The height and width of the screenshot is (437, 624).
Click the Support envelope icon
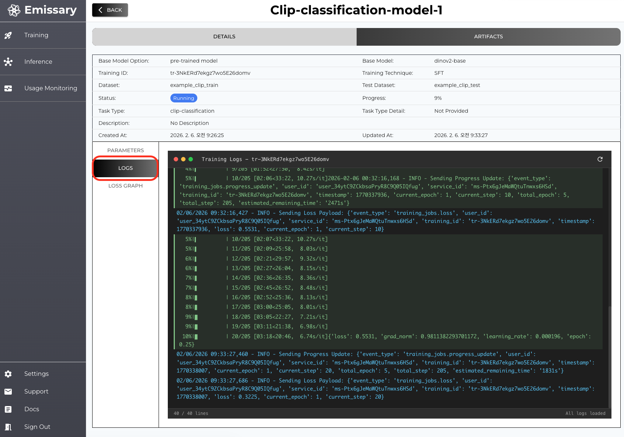(8, 391)
